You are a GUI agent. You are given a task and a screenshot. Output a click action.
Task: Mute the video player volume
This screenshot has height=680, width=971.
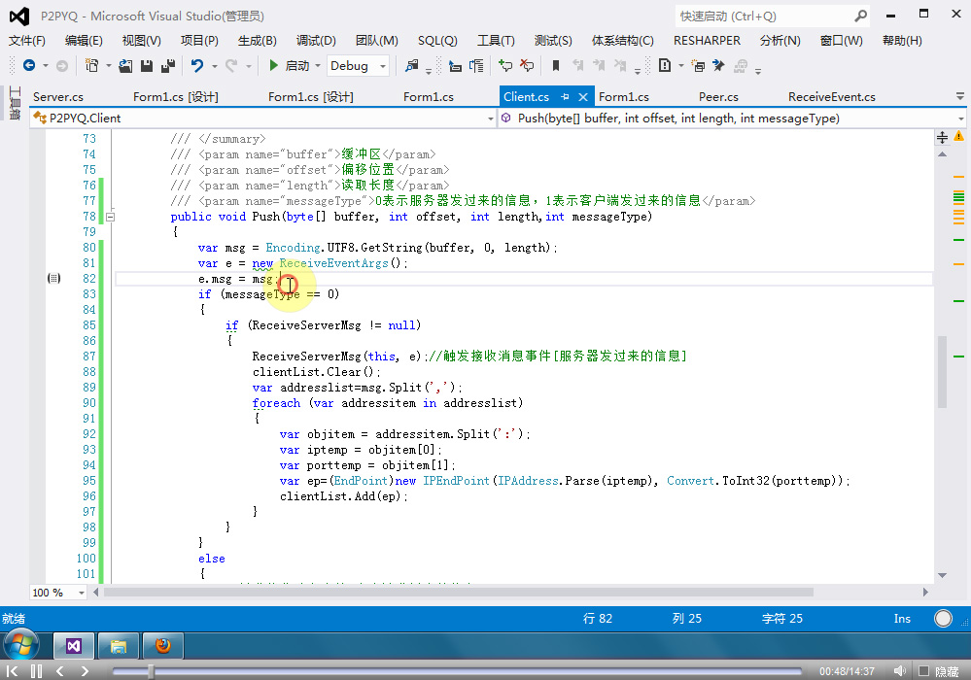(x=899, y=671)
